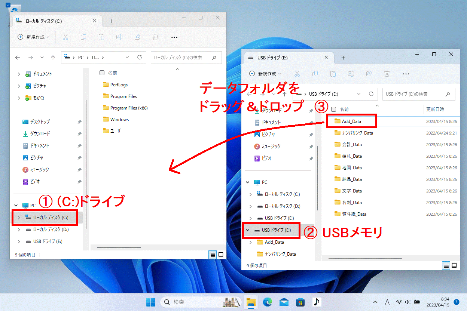Expand ローカル ディスク (D:) in C: window sidebar
The height and width of the screenshot is (311, 467).
(19, 230)
